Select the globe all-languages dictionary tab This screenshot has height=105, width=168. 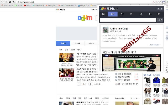(103, 14)
